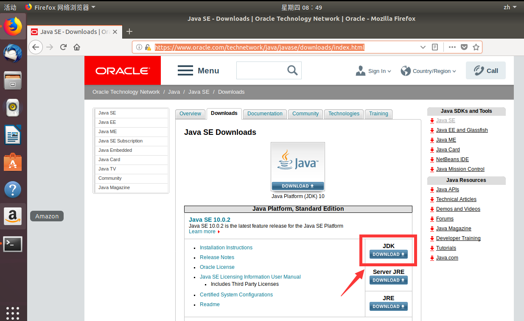Click the Oracle search magnifier icon
Screen dimensions: 524x321
(x=292, y=70)
